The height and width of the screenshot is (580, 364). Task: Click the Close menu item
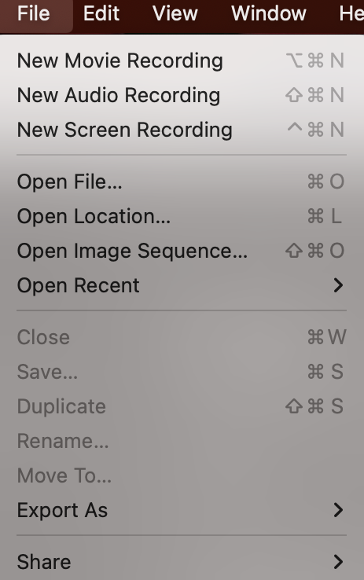[x=182, y=337]
